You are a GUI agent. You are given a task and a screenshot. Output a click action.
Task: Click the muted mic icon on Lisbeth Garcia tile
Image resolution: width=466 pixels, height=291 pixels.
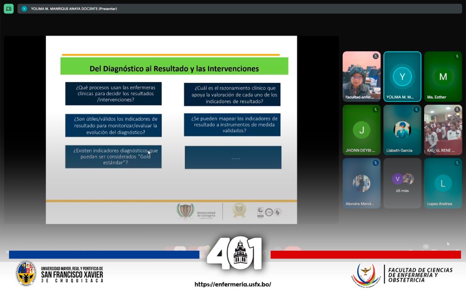416,110
